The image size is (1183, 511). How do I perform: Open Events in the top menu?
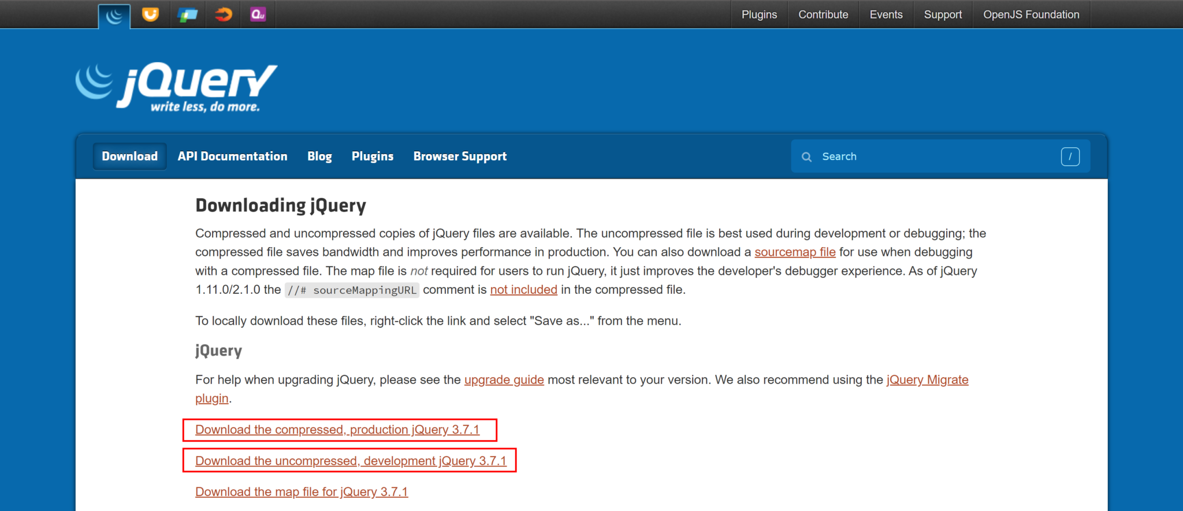coord(886,14)
